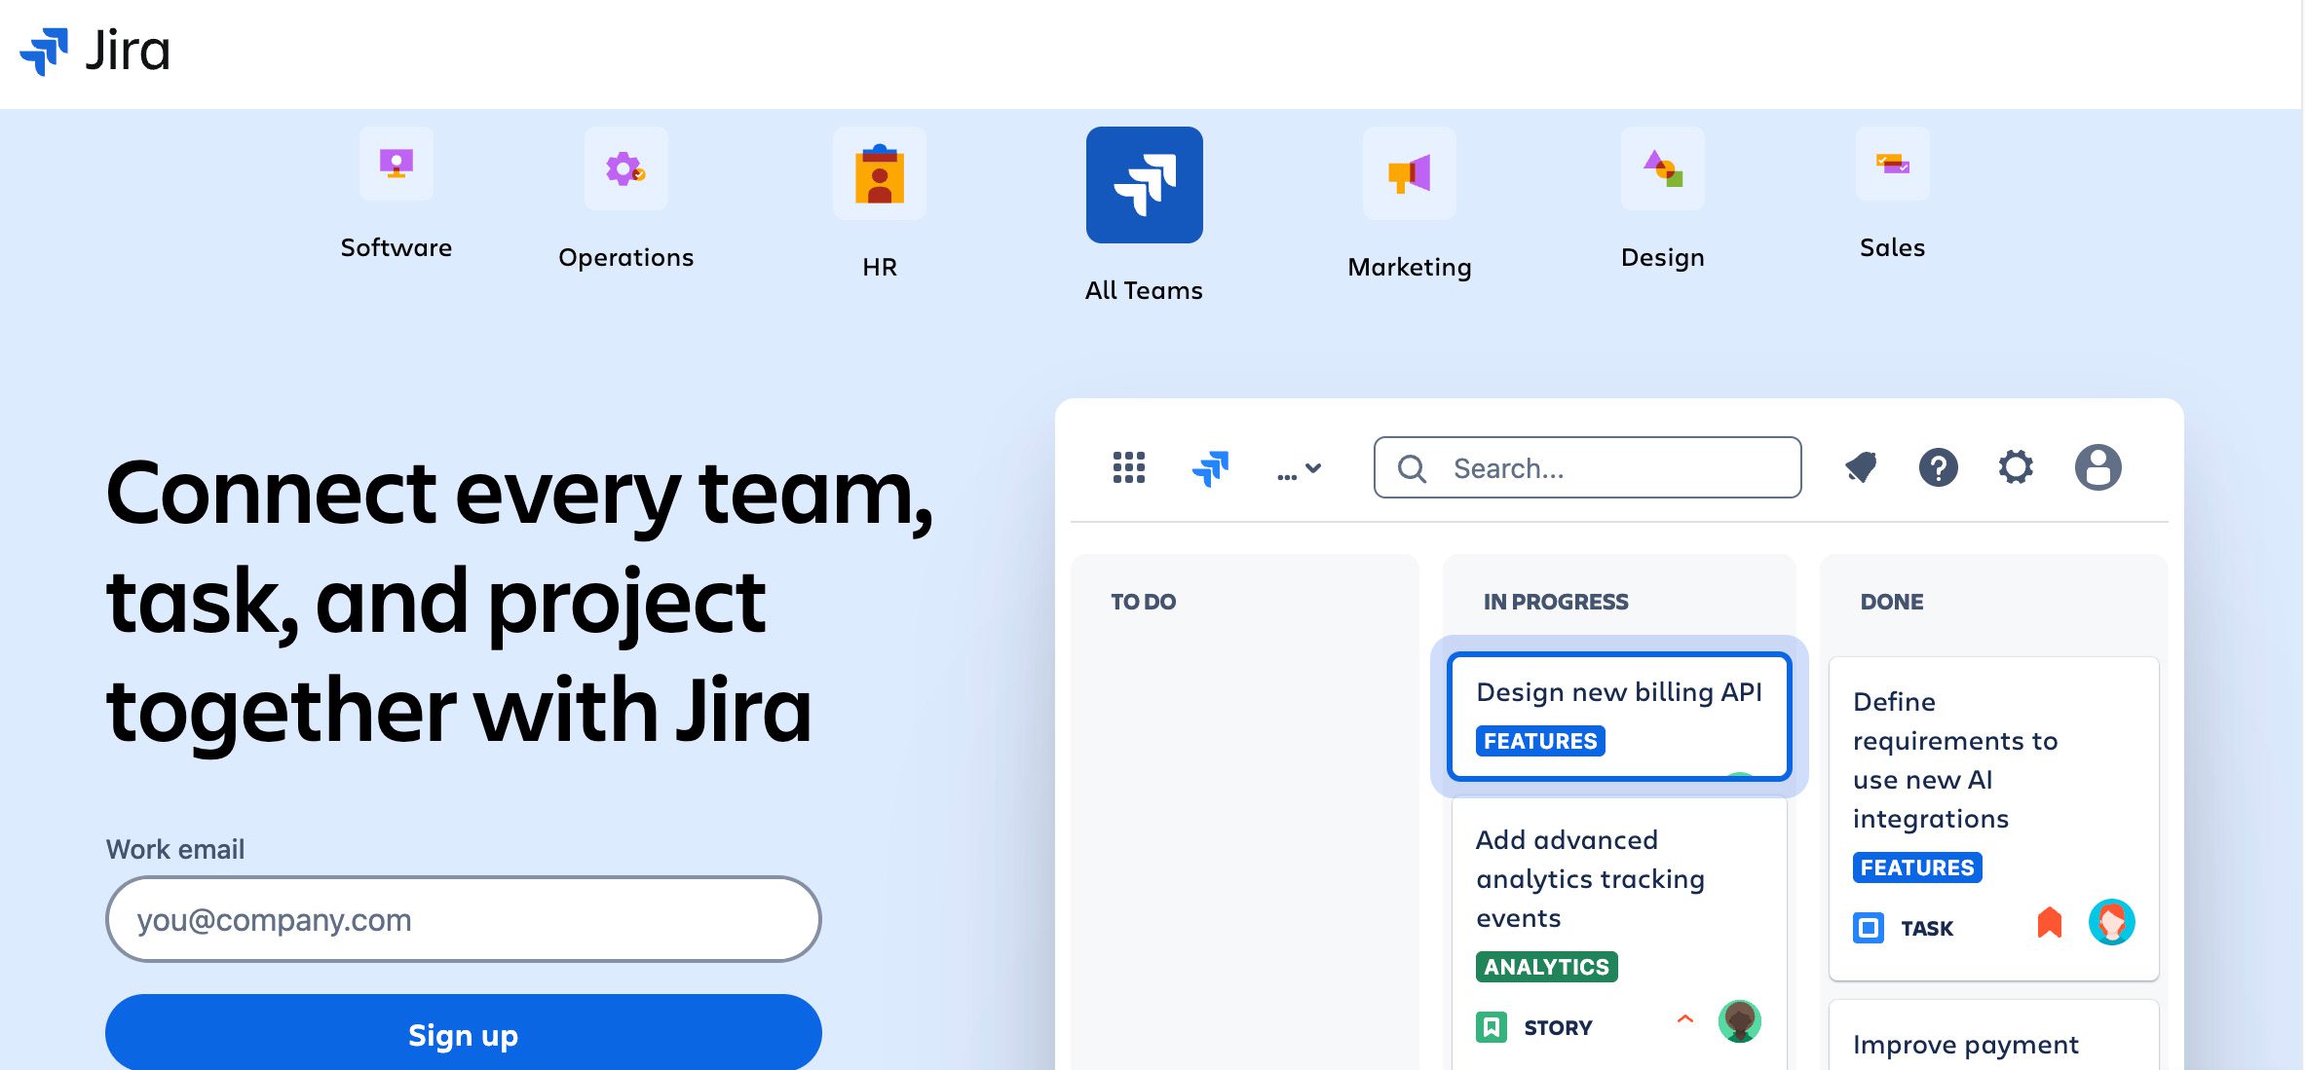
Task: Click the Jira logo in header
Action: (94, 51)
